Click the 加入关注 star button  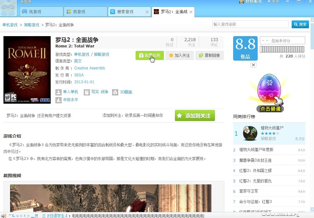click(x=179, y=55)
